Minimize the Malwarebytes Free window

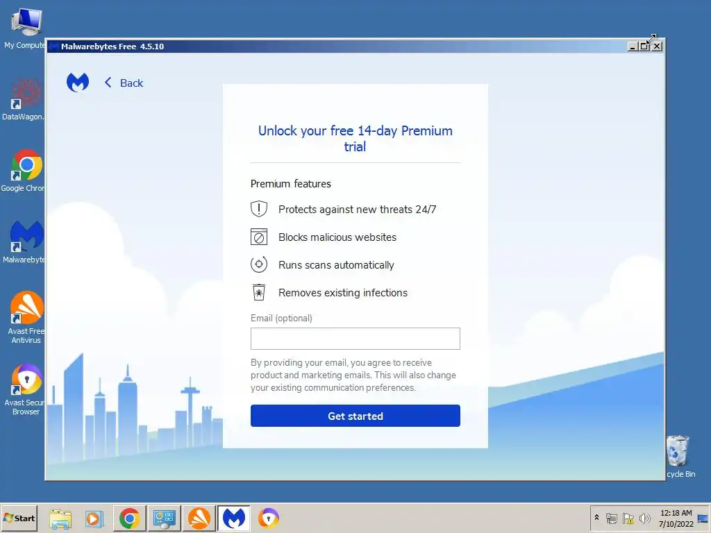click(x=633, y=46)
